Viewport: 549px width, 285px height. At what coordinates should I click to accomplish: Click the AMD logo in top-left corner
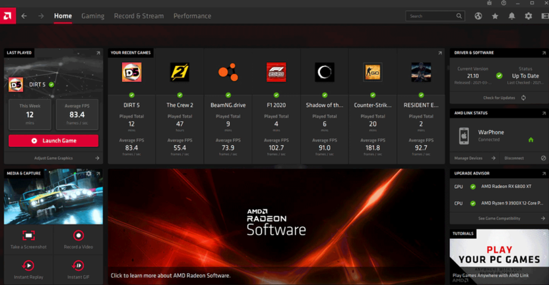coord(7,16)
